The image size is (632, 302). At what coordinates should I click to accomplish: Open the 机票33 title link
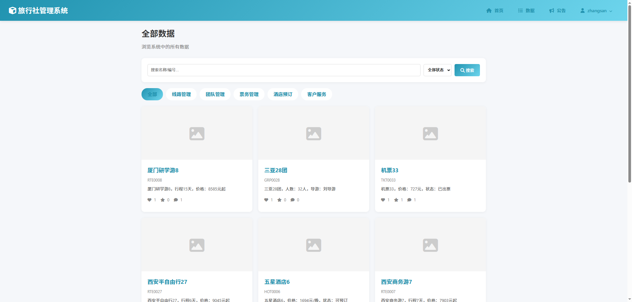pyautogui.click(x=390, y=170)
